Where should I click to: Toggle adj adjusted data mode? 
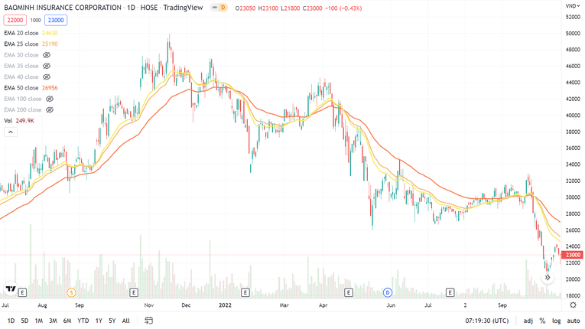coord(528,321)
